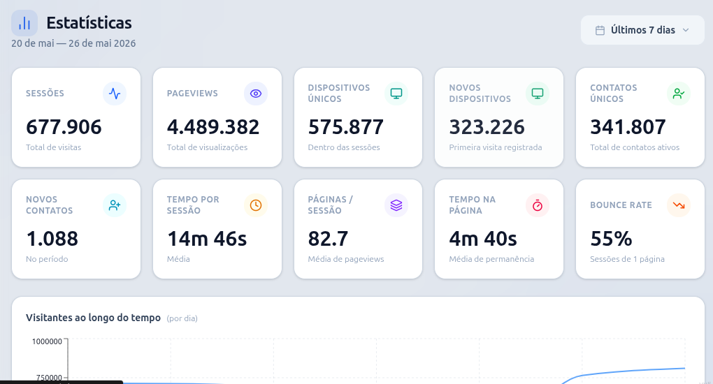Open the Últimos 7 dias dropdown
The width and height of the screenshot is (713, 384).
(x=642, y=31)
